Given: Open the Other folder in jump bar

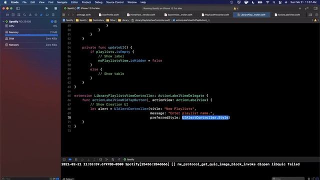Looking at the screenshot, I should (x=111, y=20).
